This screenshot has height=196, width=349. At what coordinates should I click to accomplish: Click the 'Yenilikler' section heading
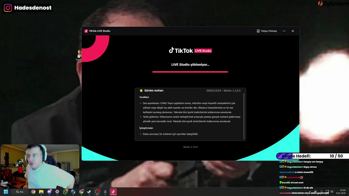[144, 97]
